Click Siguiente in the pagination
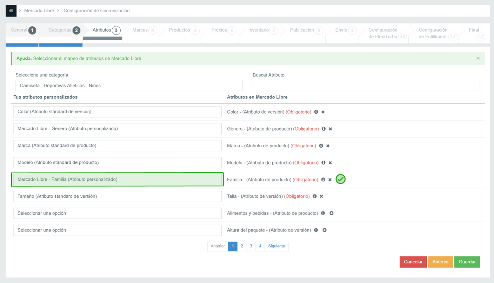 pyautogui.click(x=276, y=246)
